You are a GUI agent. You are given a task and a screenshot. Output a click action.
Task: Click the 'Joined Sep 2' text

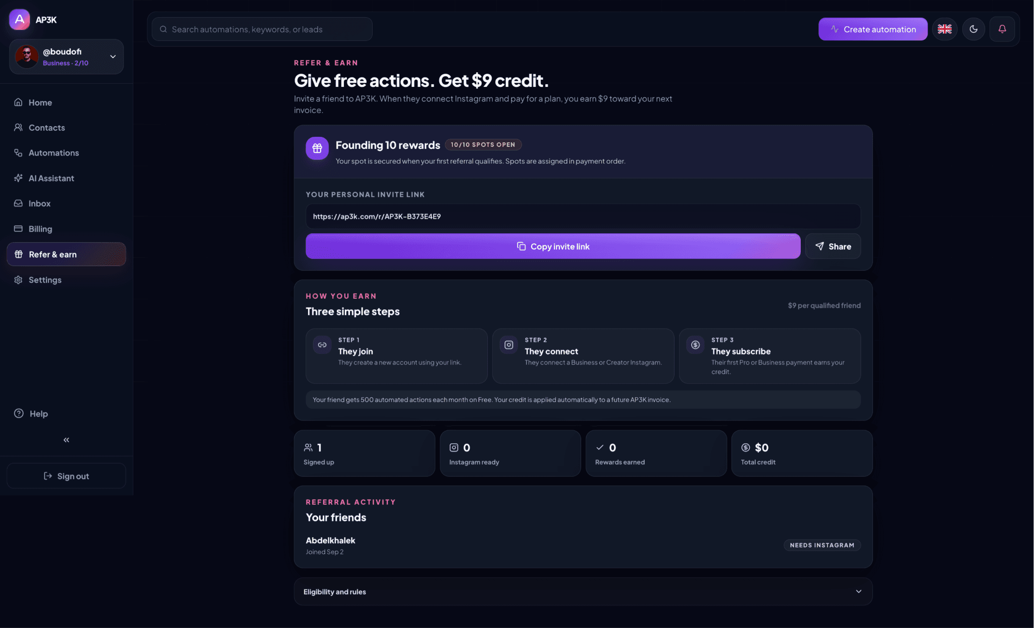click(325, 552)
